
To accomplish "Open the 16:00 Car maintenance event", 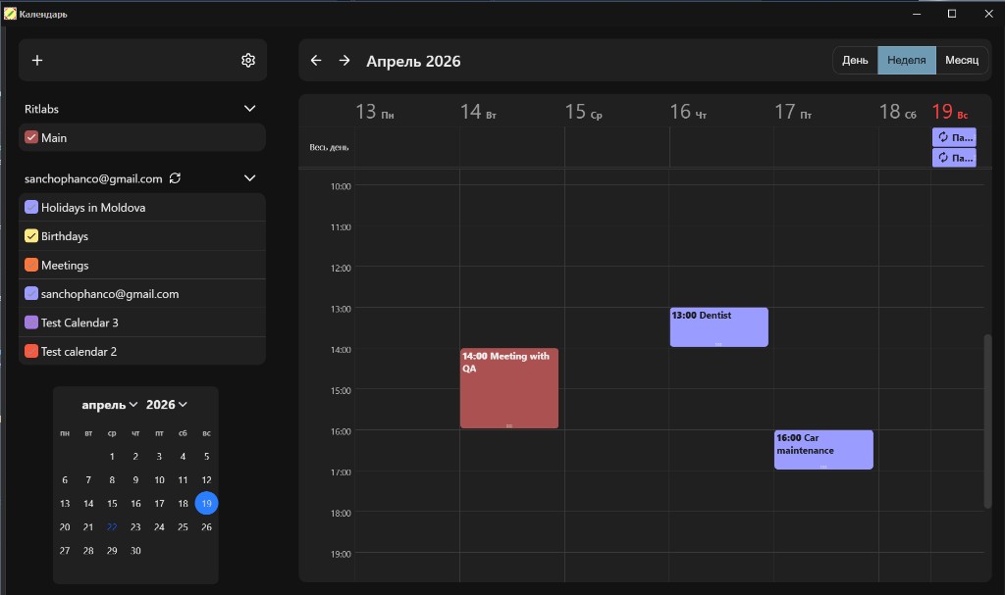I will [x=823, y=450].
